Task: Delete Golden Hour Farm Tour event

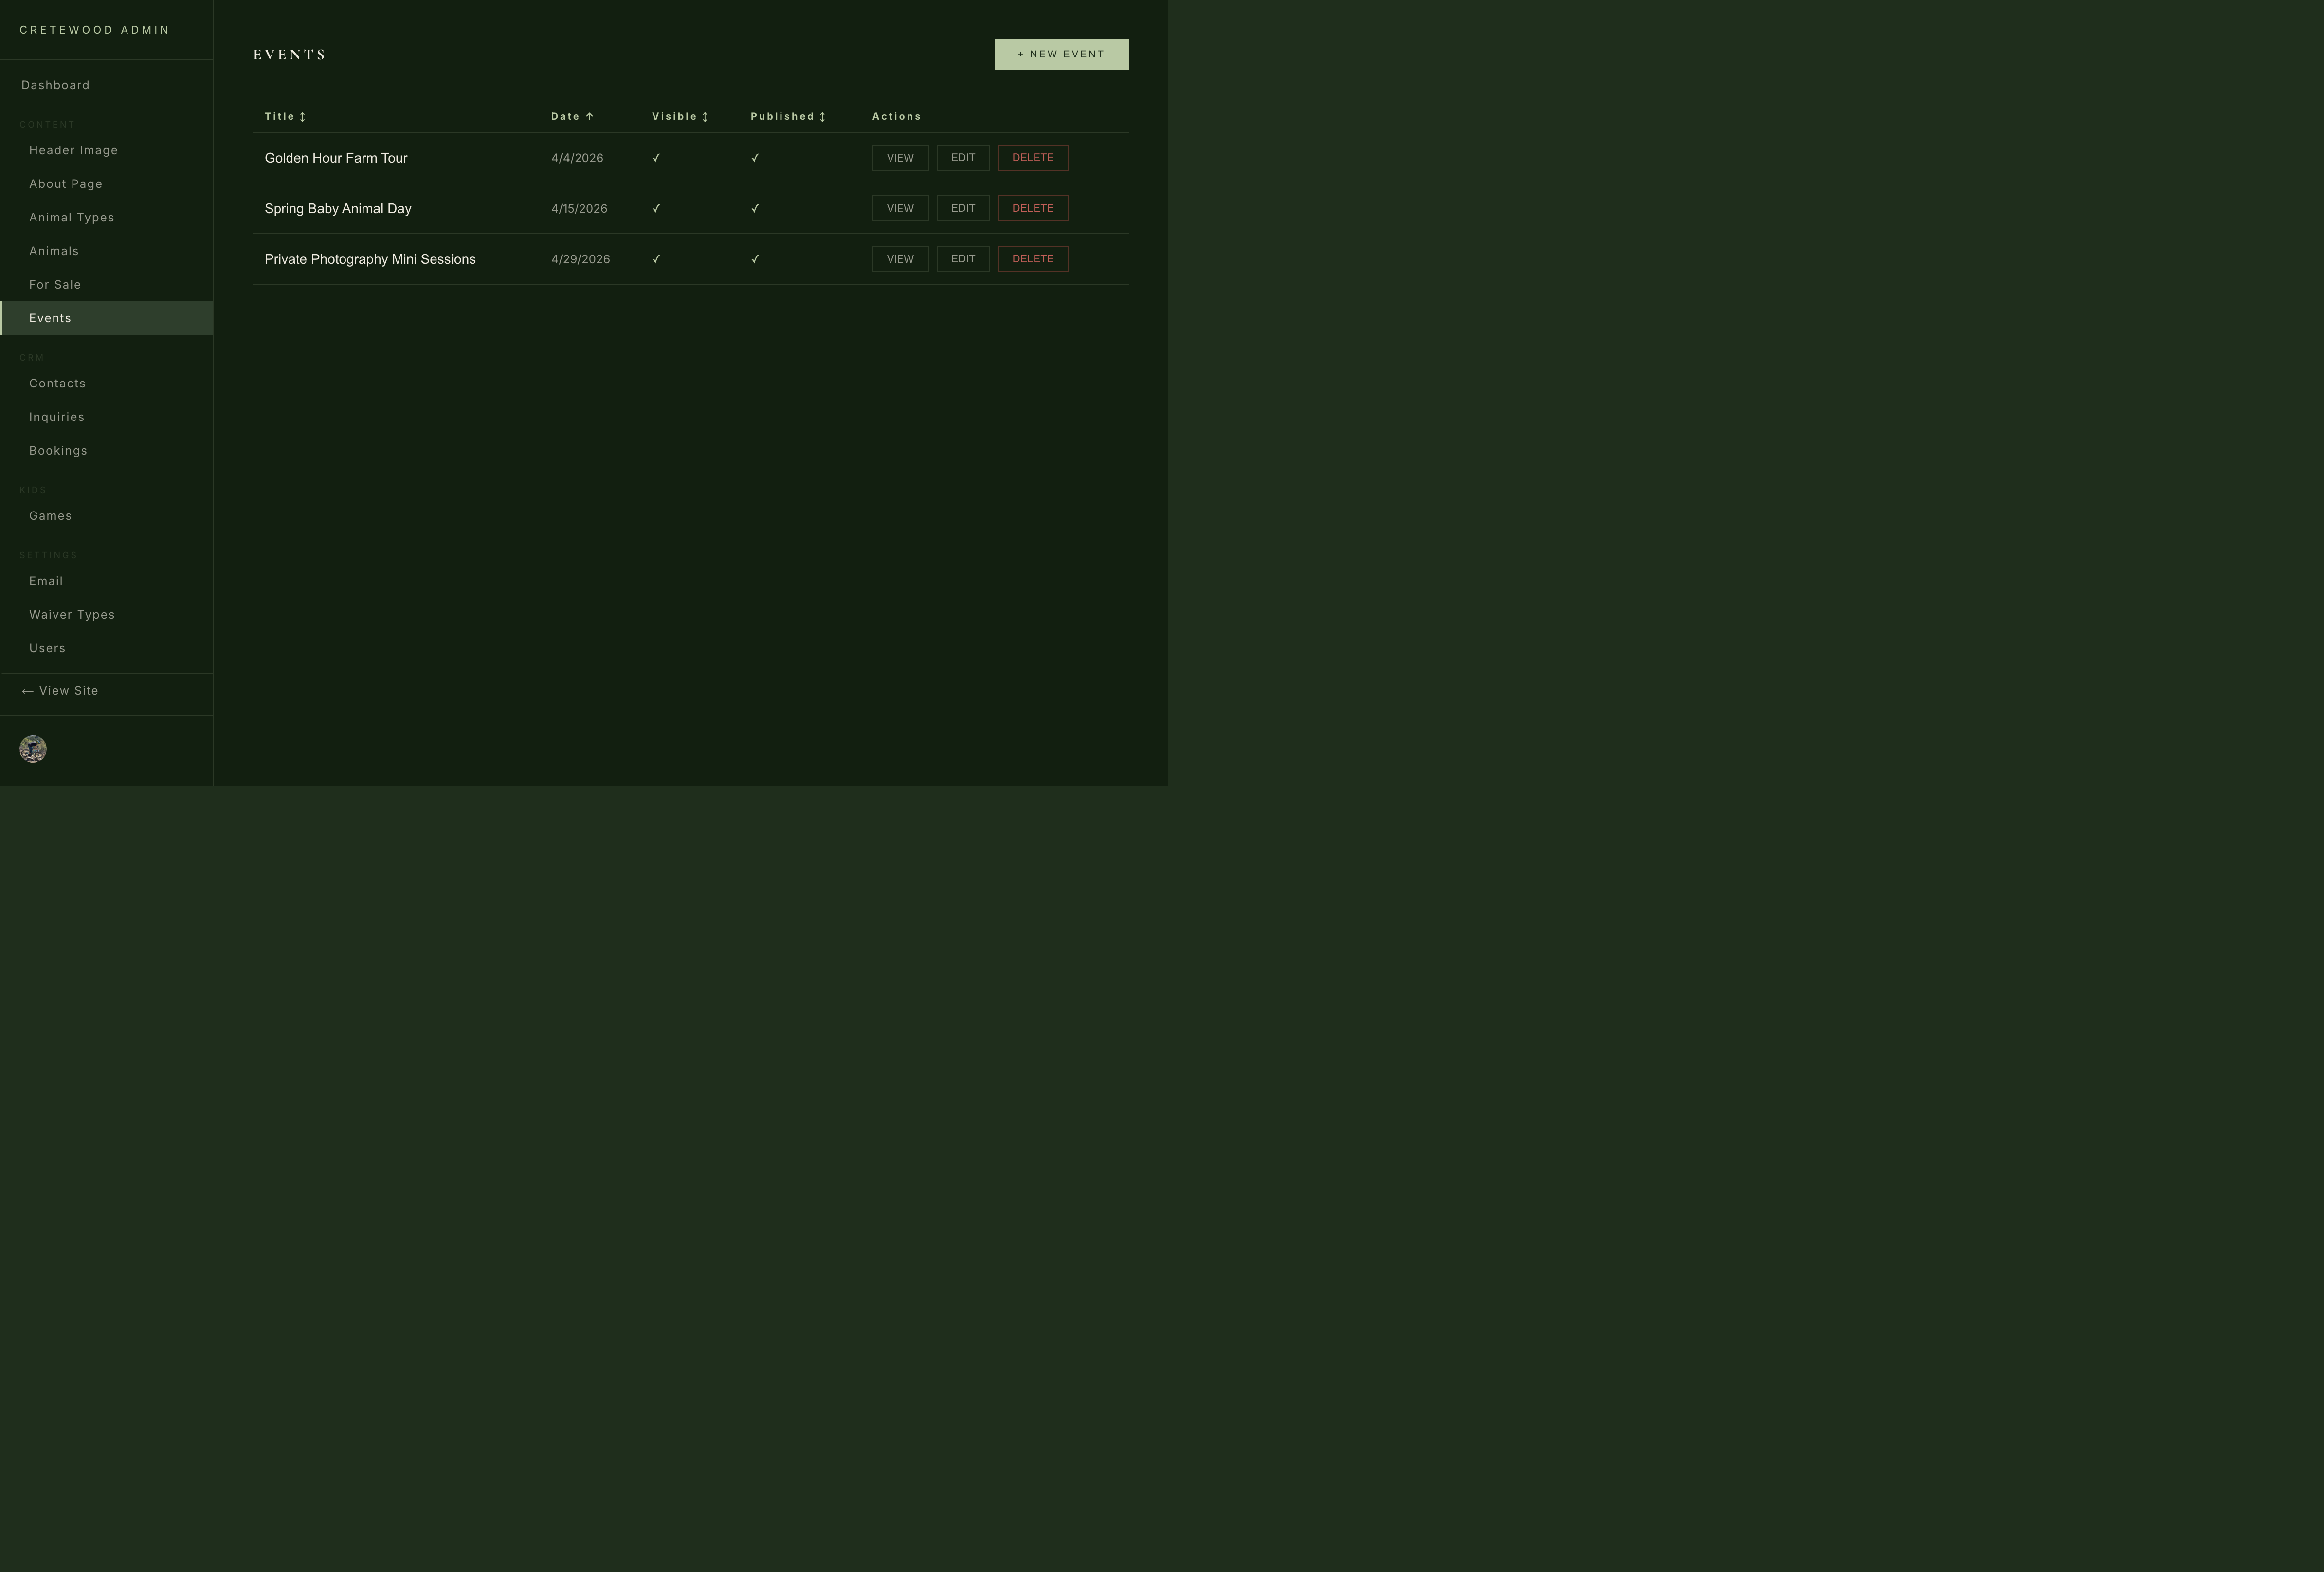Action: tap(1032, 158)
